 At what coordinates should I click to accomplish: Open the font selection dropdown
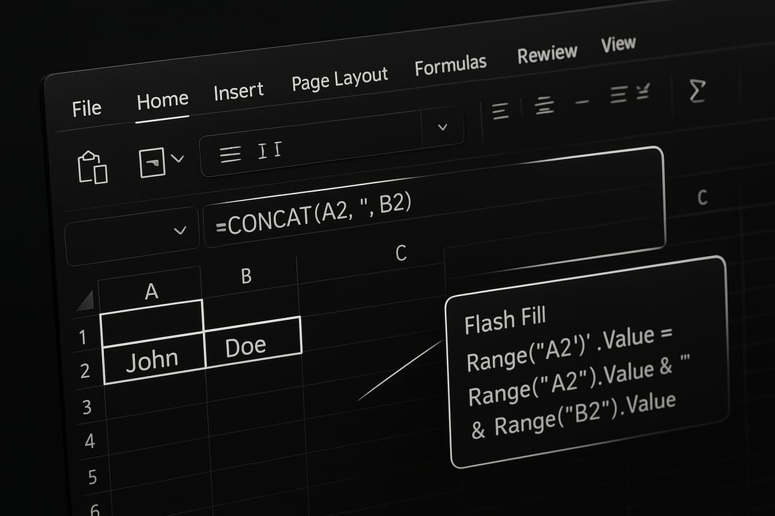tap(441, 127)
